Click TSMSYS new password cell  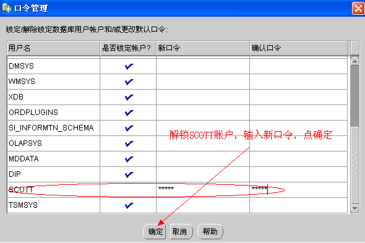pos(203,205)
